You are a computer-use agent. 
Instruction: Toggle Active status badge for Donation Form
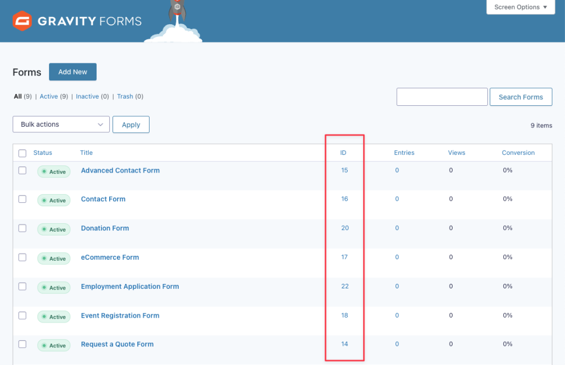point(54,229)
